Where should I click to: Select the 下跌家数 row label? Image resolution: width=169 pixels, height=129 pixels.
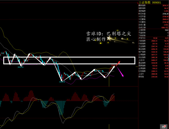(142, 35)
